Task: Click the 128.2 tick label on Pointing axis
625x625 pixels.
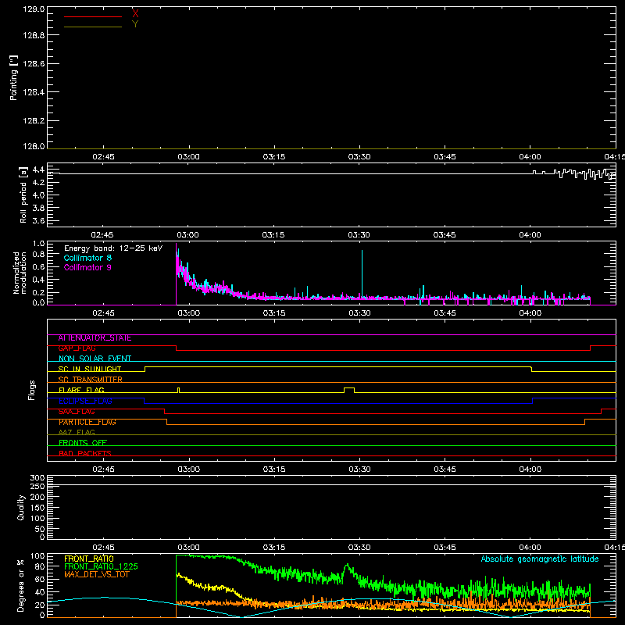Action: click(34, 121)
